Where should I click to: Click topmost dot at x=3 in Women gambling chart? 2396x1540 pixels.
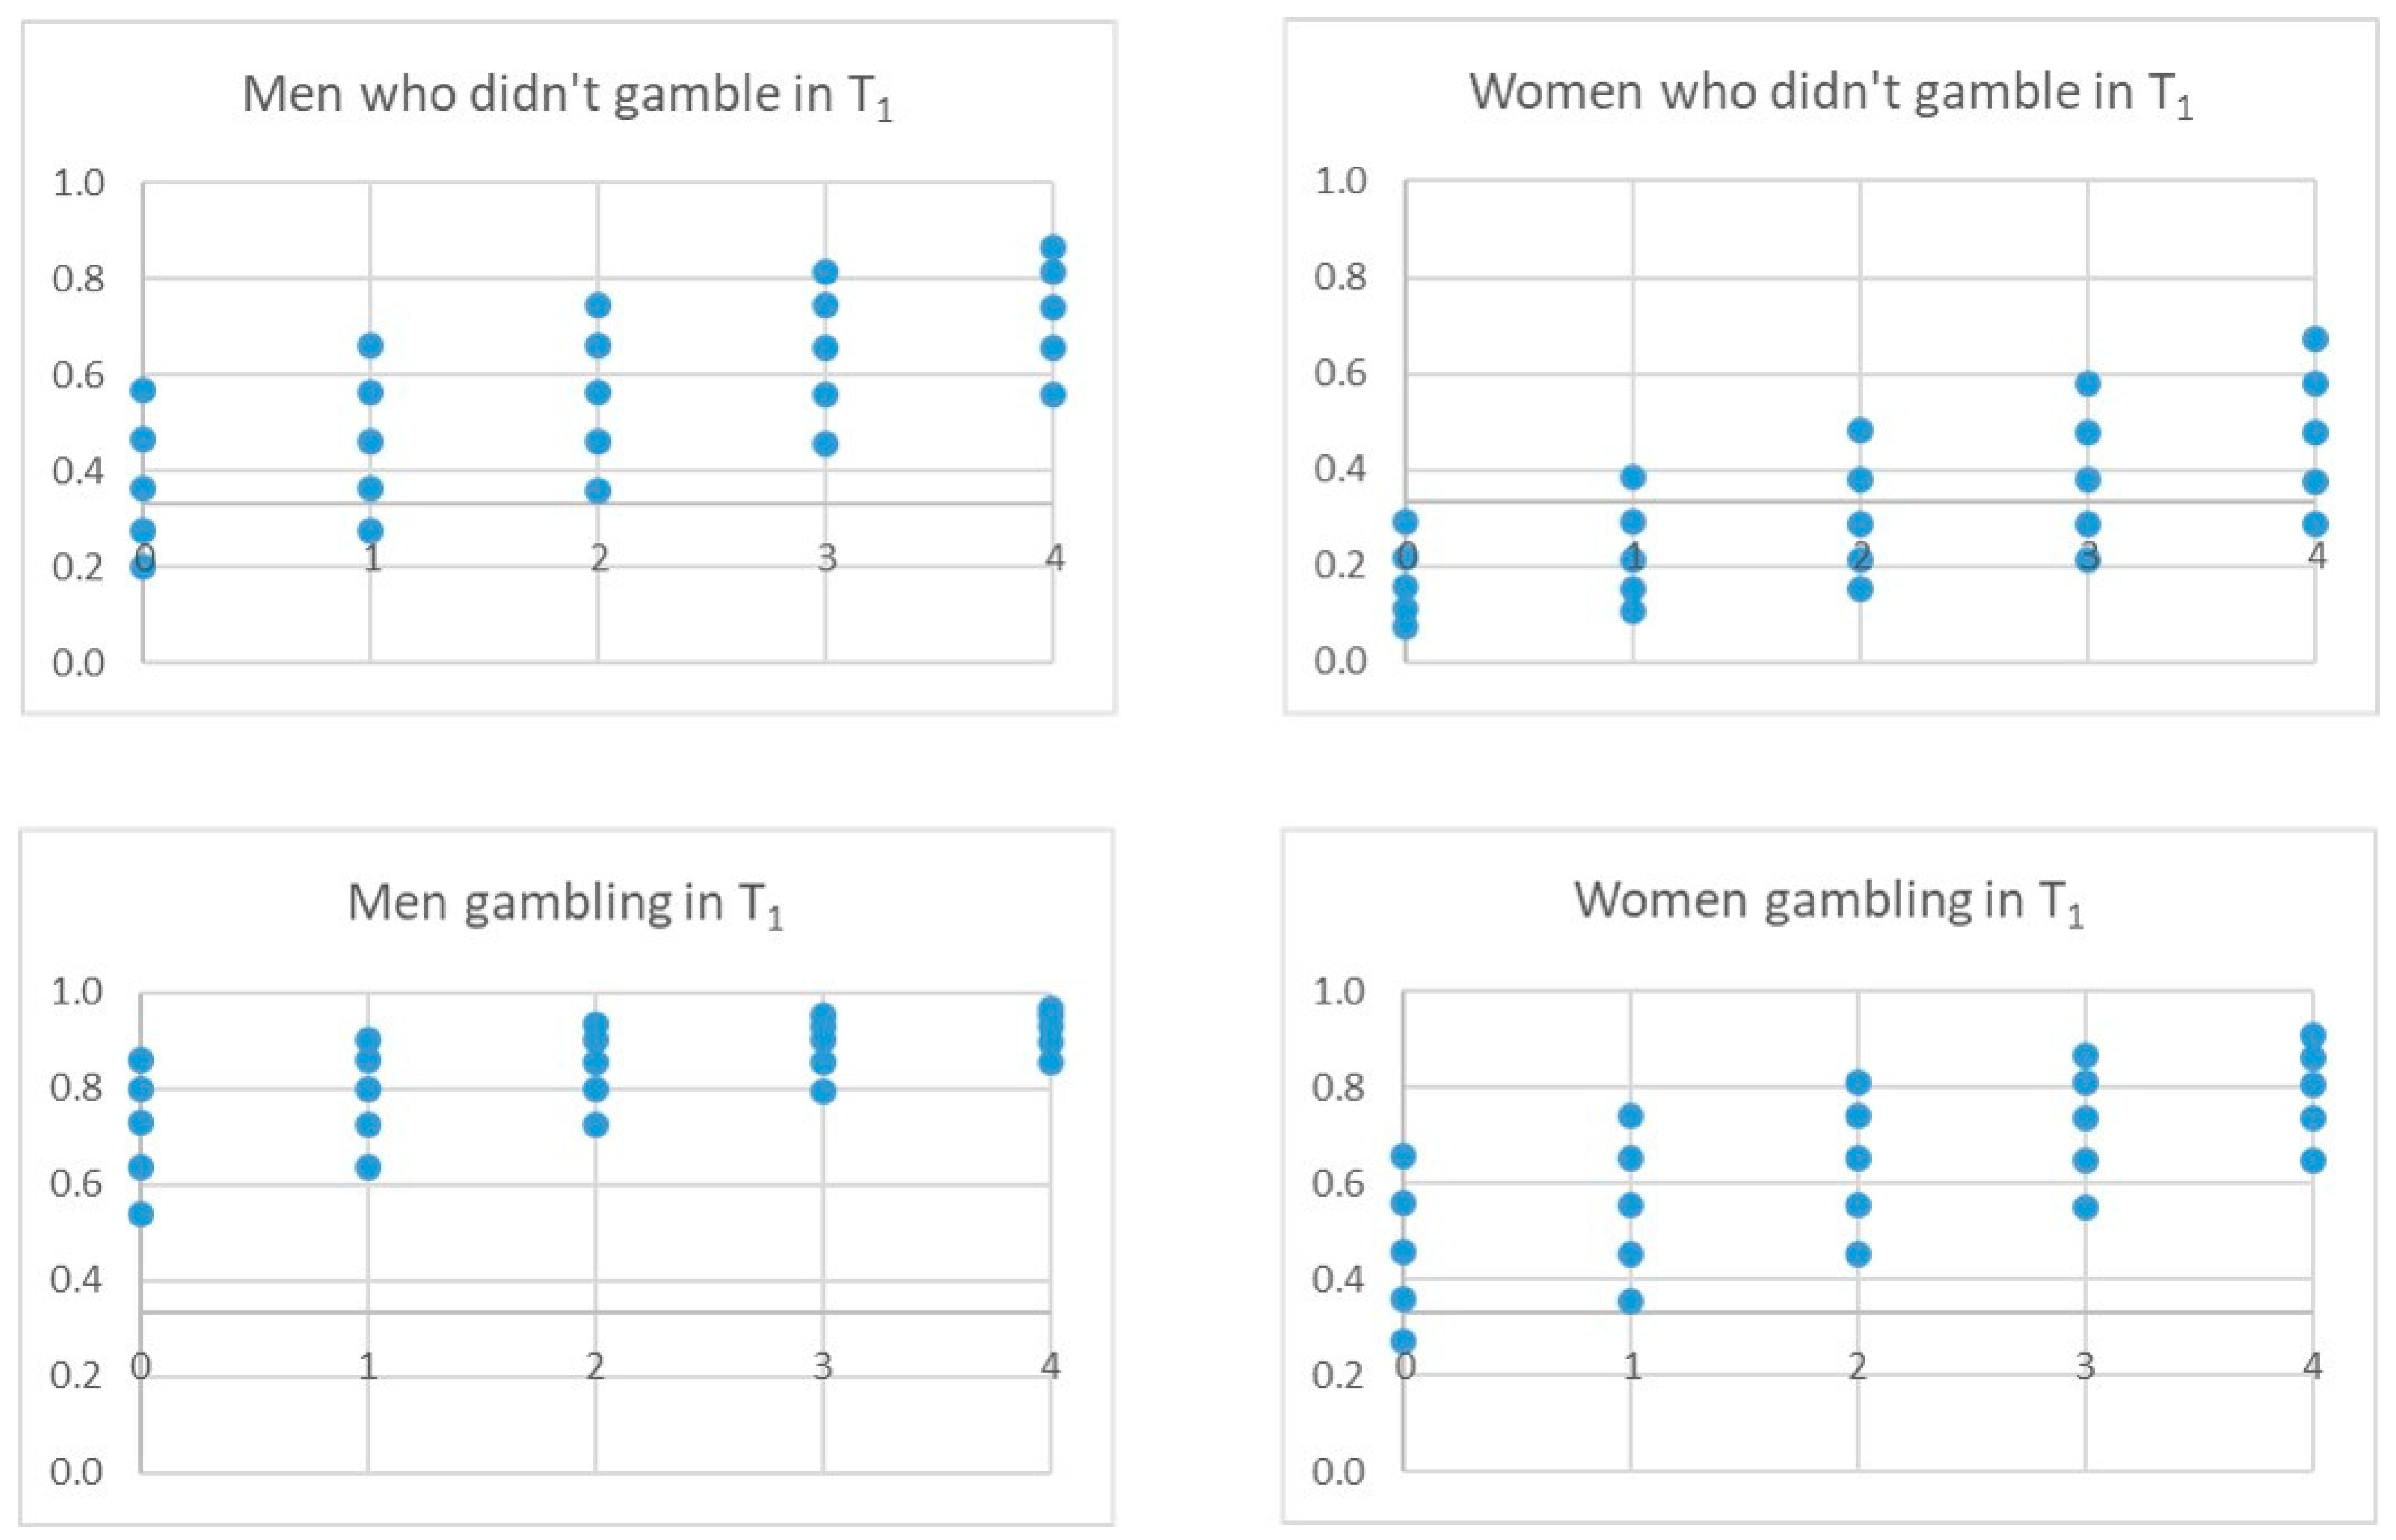point(2086,1056)
